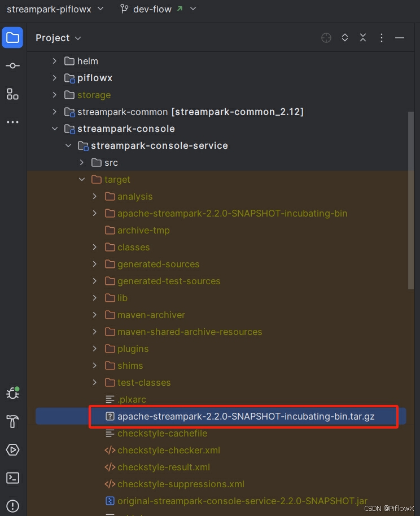This screenshot has width=420, height=516.
Task: Click the folder icon of helm
Action: click(69, 61)
